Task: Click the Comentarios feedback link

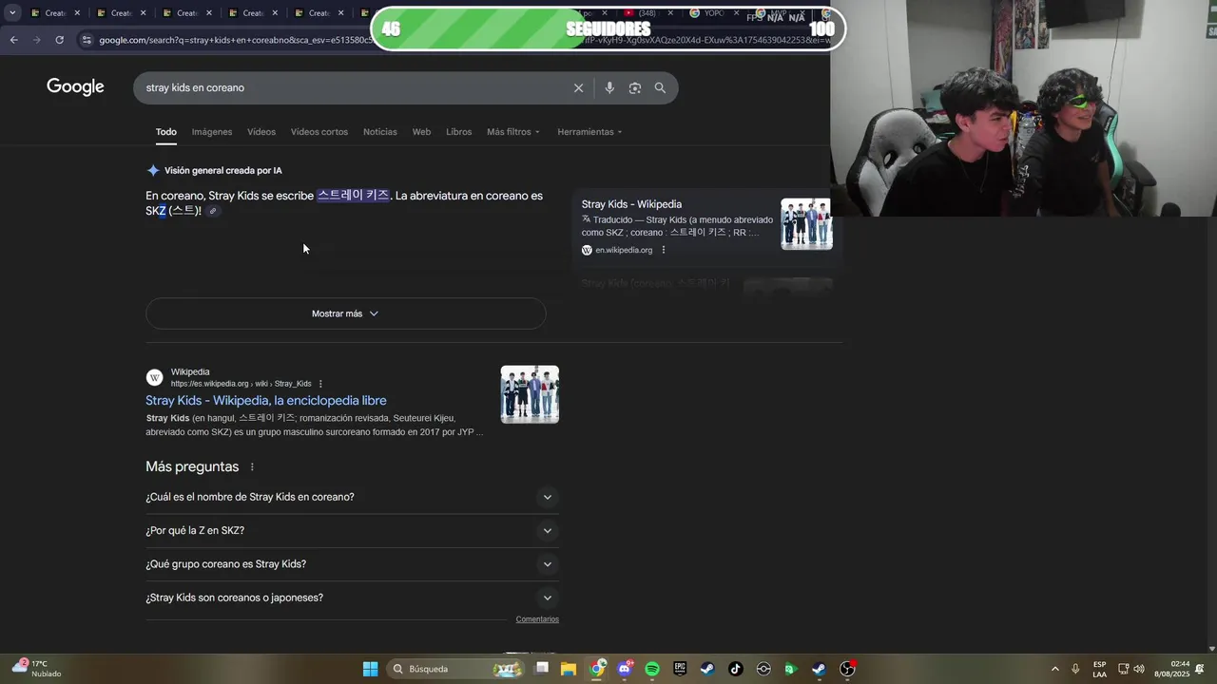Action: point(537,619)
